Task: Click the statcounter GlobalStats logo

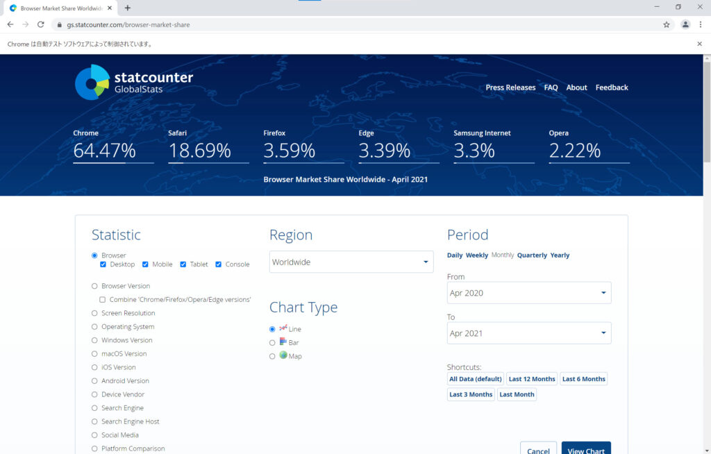Action: 134,82
